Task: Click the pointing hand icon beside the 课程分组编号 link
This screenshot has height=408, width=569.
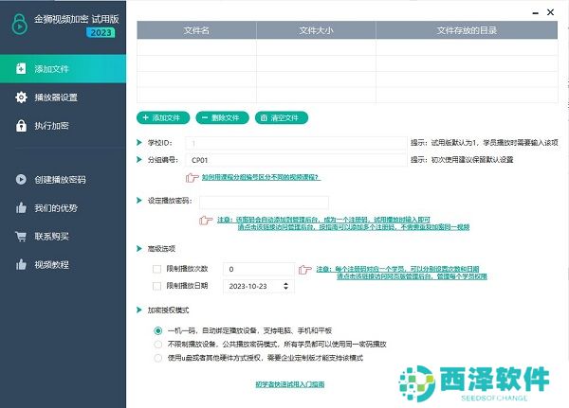Action: (x=192, y=178)
